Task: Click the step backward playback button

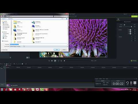Action: [x=52, y=61]
